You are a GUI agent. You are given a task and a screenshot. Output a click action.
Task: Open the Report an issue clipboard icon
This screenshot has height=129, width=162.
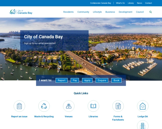click(x=19, y=106)
